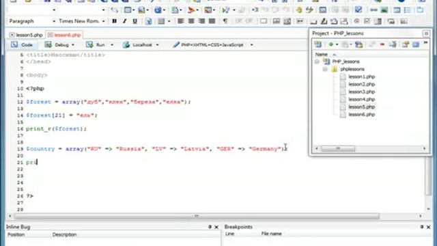Click the green picture icon in main toolbar
The height and width of the screenshot is (246, 437).
pyautogui.click(x=384, y=10)
